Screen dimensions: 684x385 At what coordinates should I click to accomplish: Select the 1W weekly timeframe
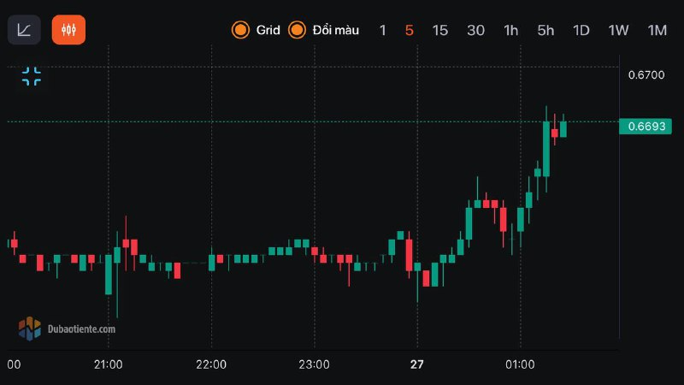pos(618,30)
